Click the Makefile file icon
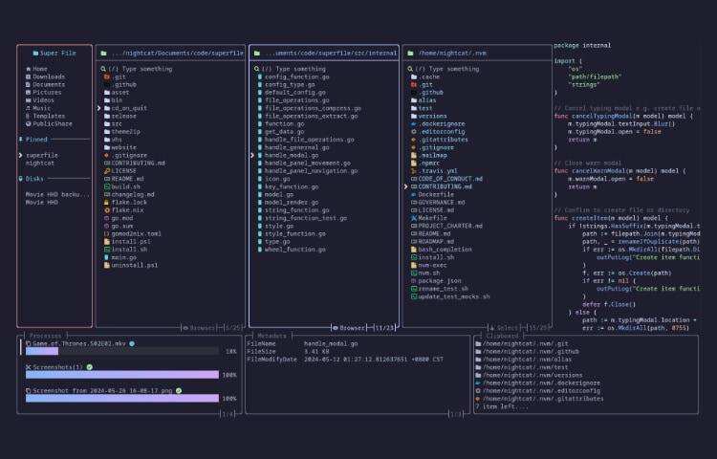Viewport: 717px width, 459px height. [x=412, y=217]
